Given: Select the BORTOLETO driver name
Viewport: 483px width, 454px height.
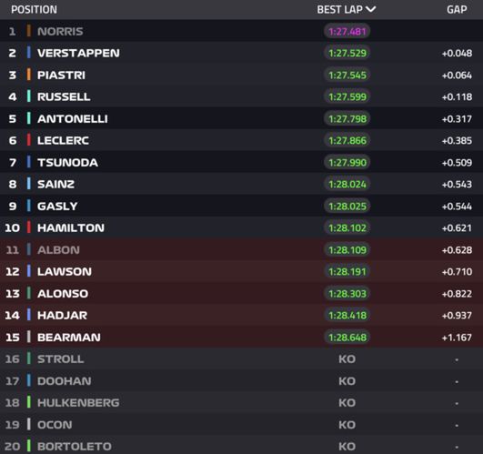Looking at the screenshot, I should point(75,447).
